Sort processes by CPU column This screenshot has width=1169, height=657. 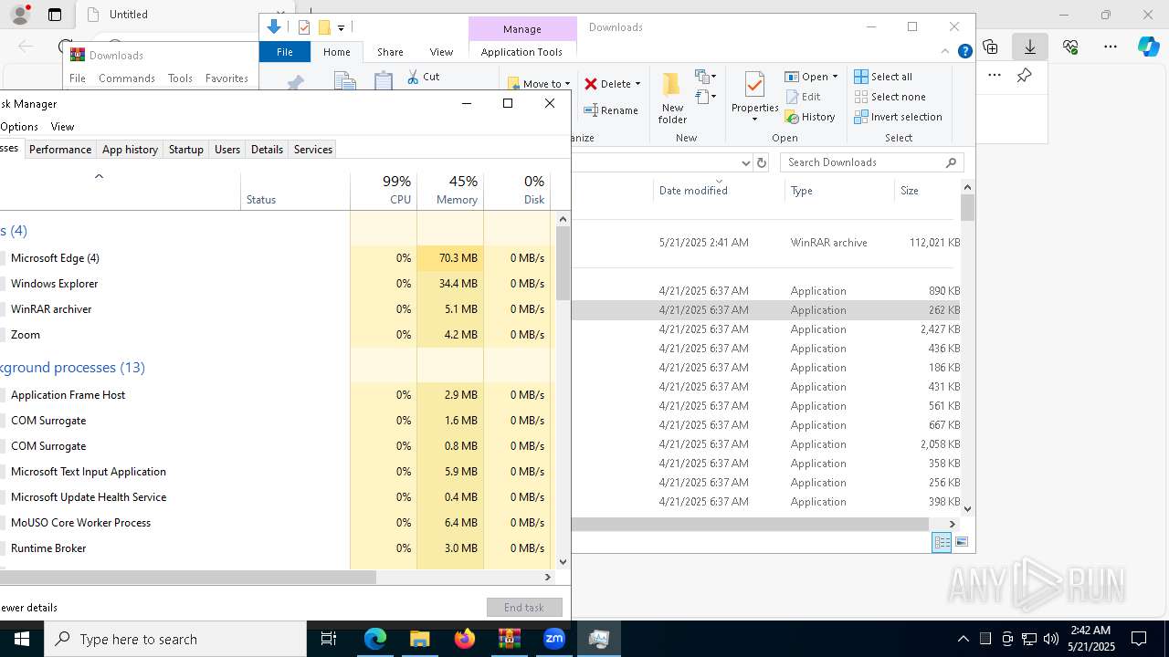click(384, 190)
